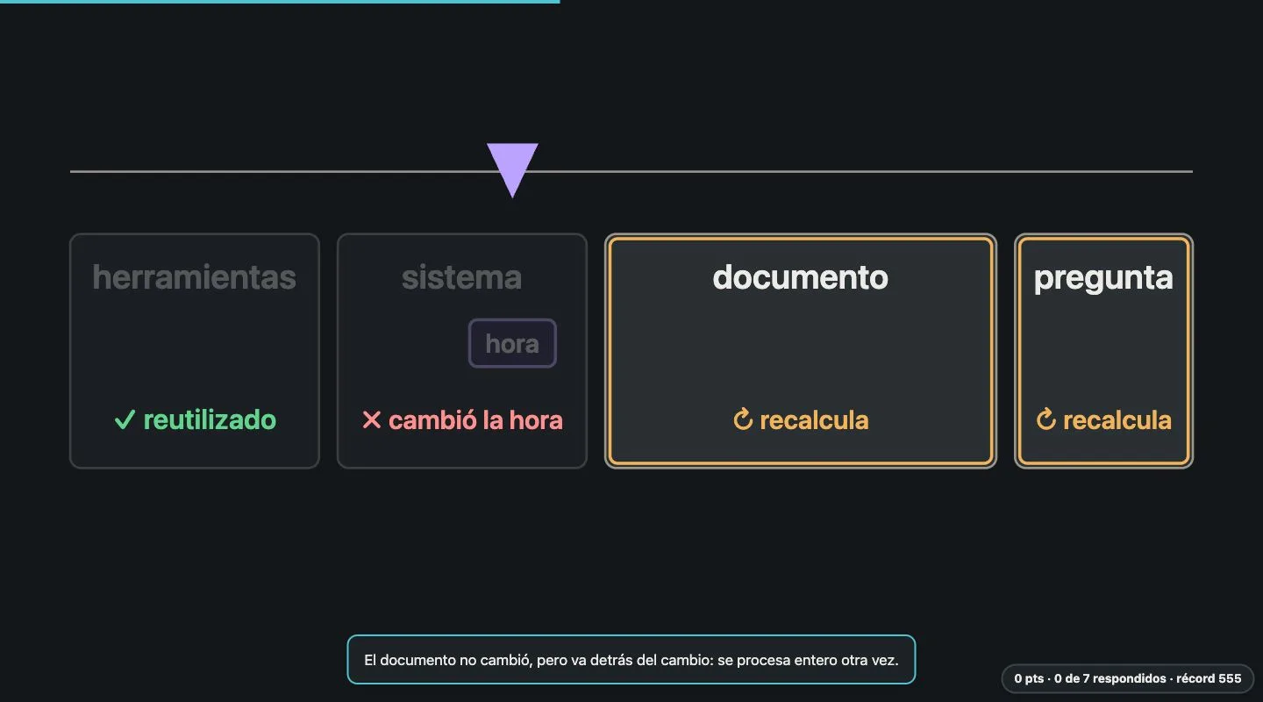Select the sistema card
The width and height of the screenshot is (1263, 702).
point(462,351)
